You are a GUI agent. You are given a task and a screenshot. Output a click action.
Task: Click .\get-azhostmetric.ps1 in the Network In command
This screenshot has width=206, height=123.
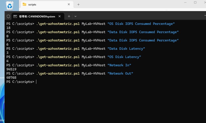58,65
